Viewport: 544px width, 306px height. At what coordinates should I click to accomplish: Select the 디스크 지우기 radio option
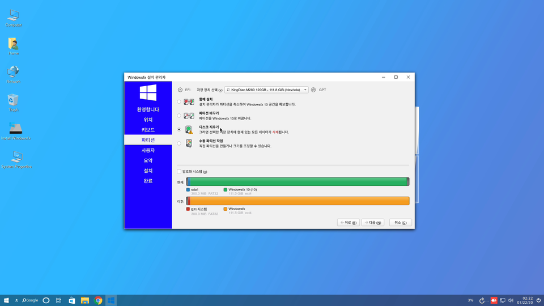179,129
